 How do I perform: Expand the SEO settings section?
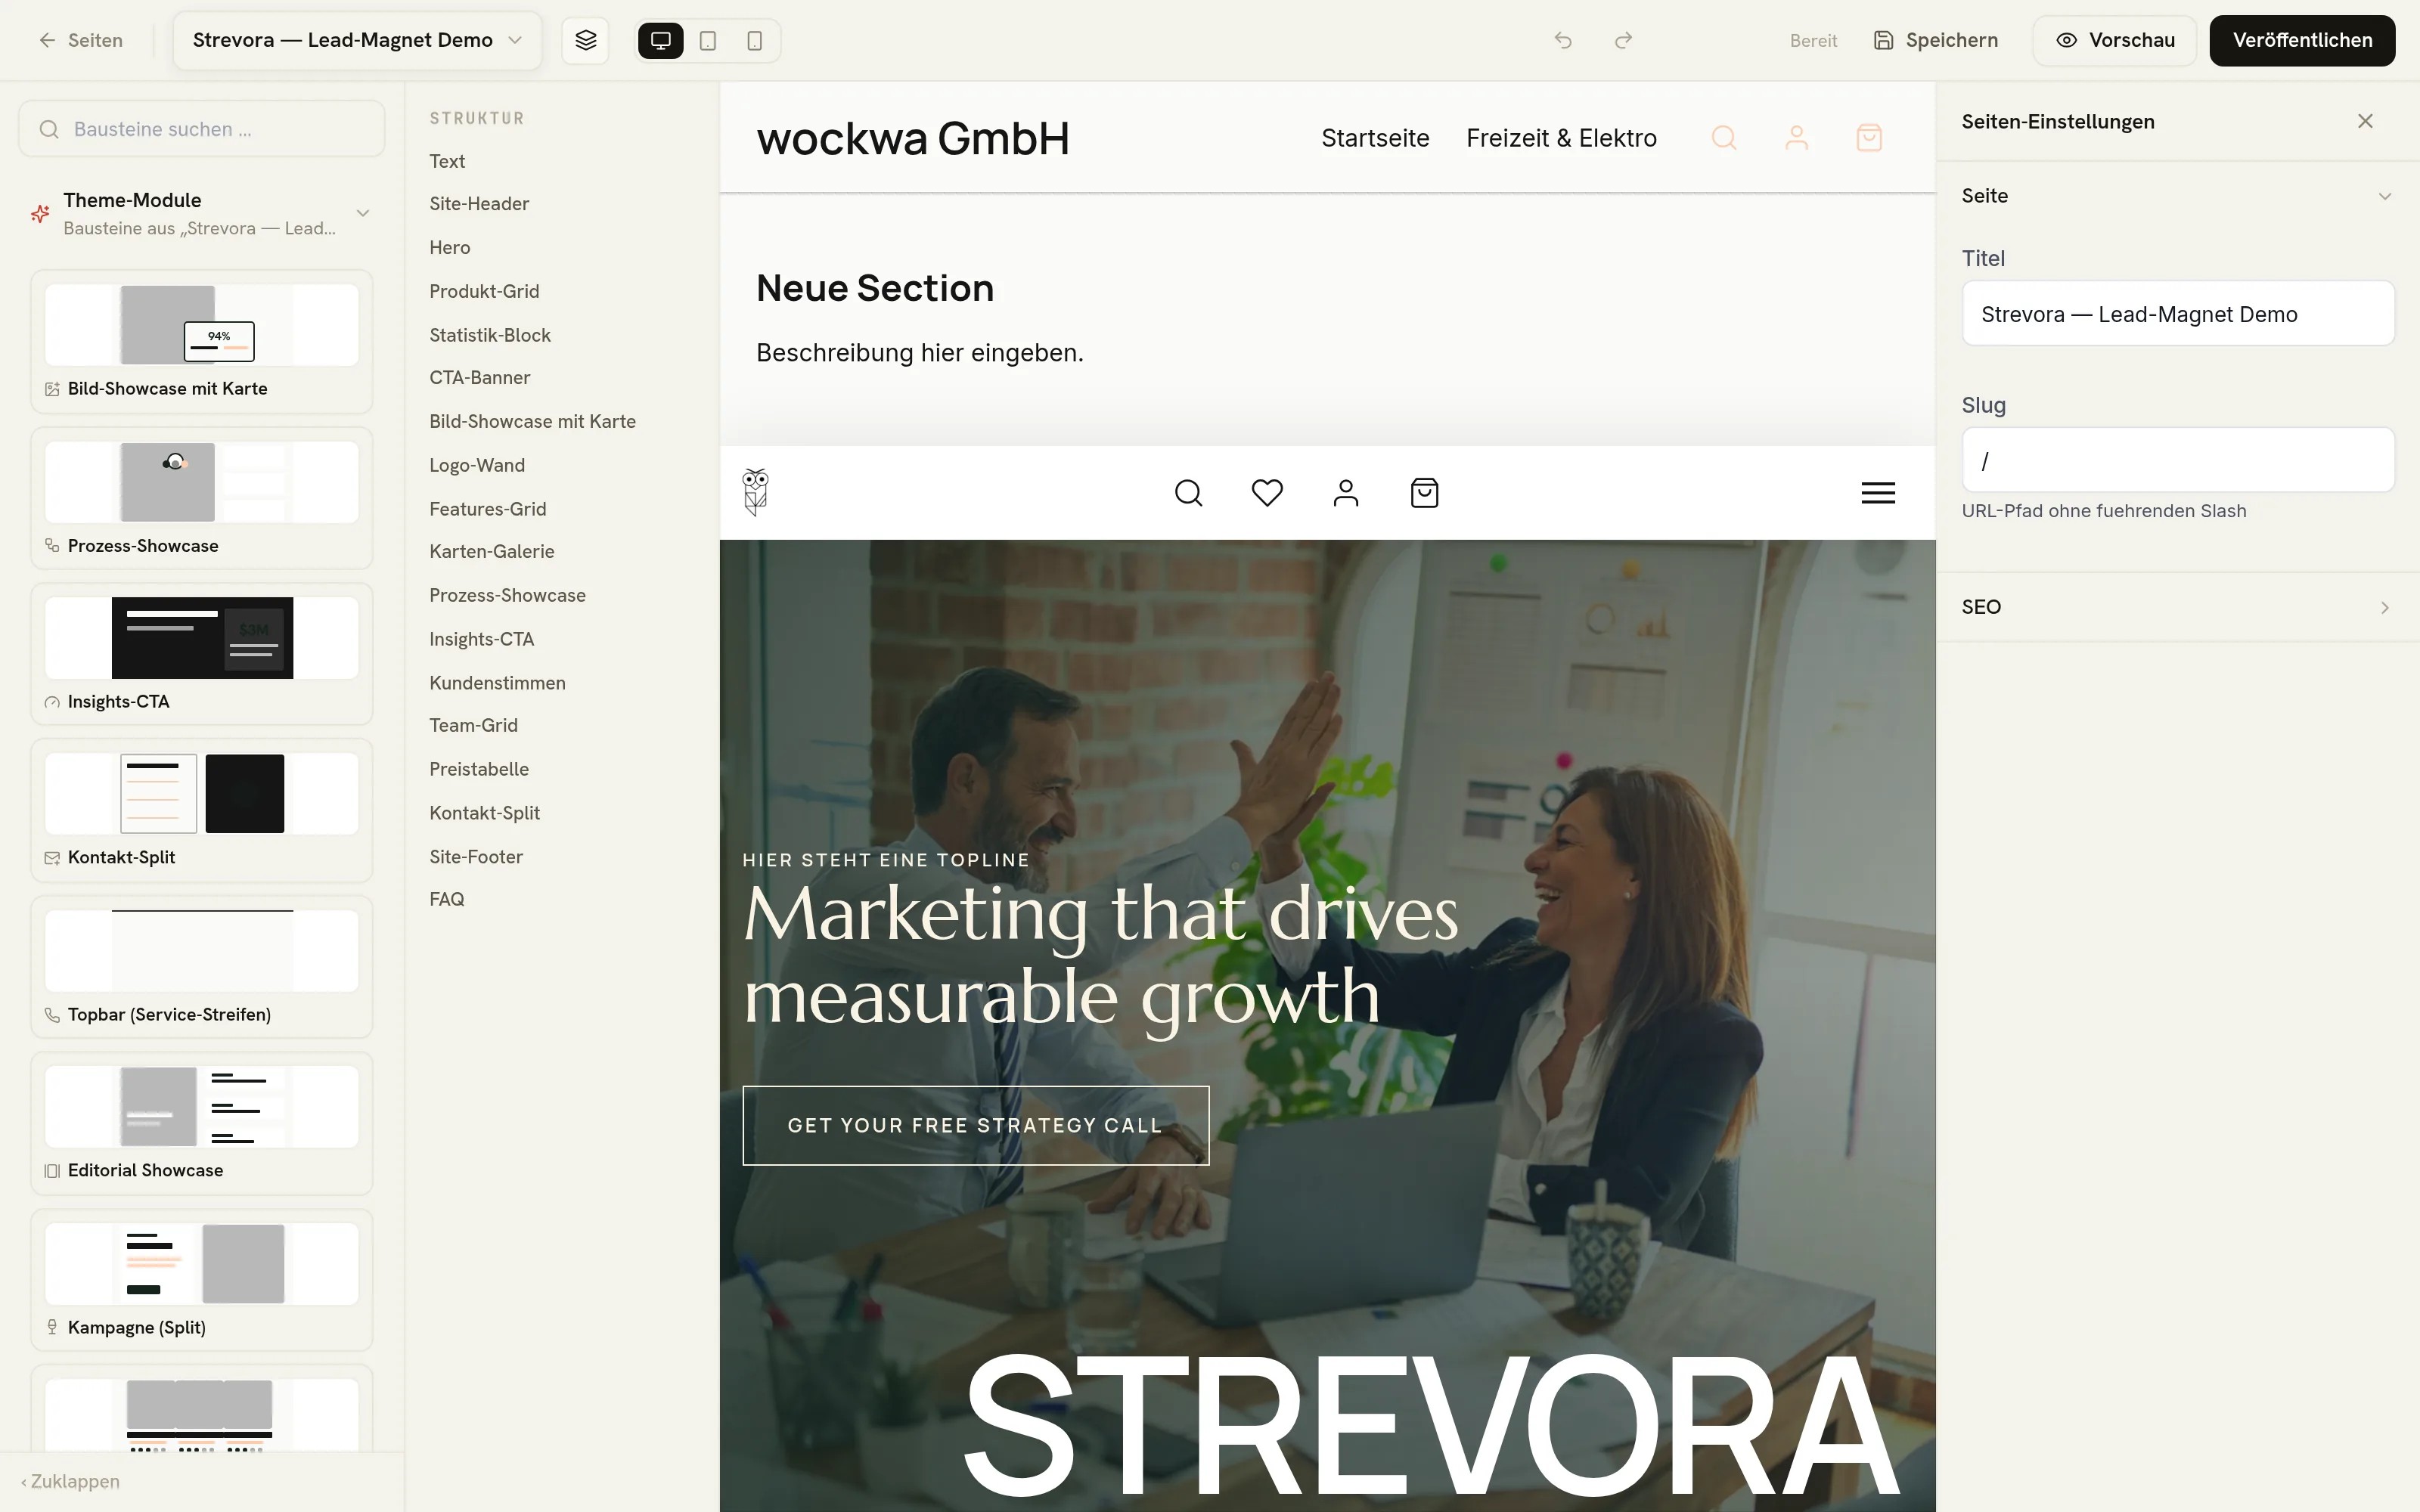(2178, 607)
